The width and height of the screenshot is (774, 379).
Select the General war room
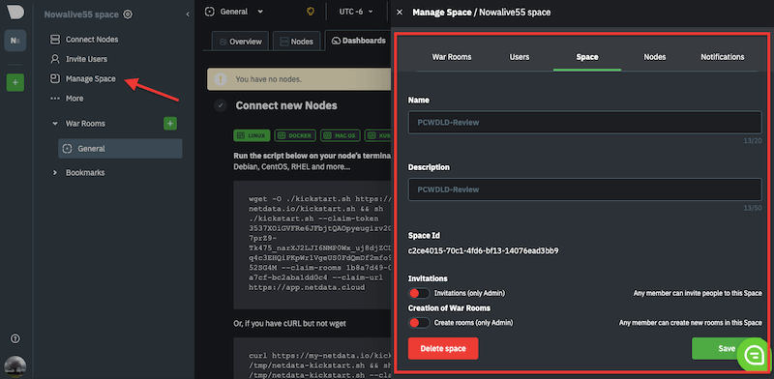pos(120,149)
